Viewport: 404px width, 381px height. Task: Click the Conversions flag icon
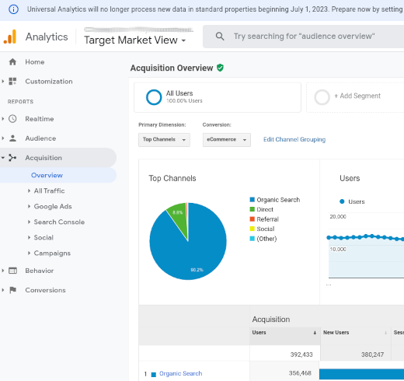coord(12,290)
